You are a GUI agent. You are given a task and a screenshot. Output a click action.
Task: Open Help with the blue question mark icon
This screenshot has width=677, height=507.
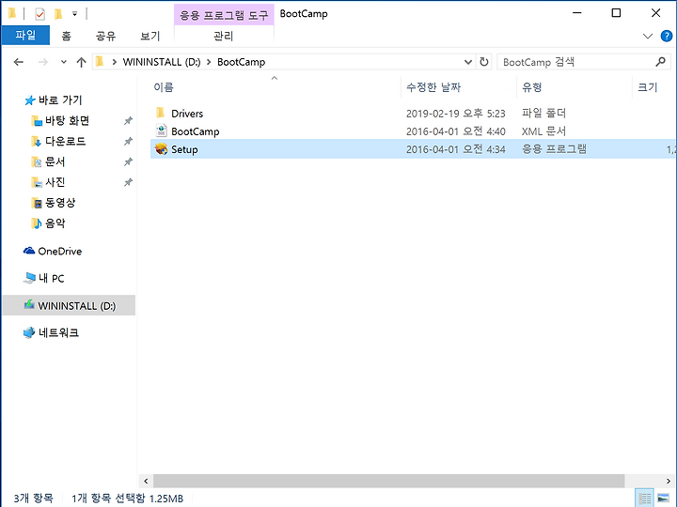pyautogui.click(x=667, y=37)
